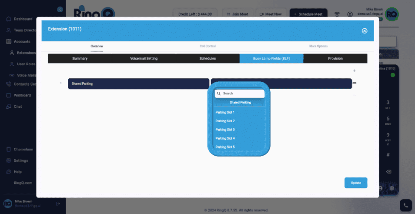Image resolution: width=415 pixels, height=214 pixels.
Task: Switch to the Voicemail Setting tab
Action: 144,58
